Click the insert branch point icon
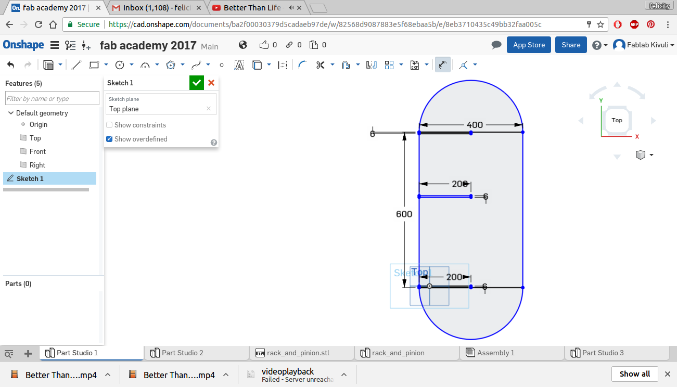This screenshot has width=677, height=387. [x=86, y=45]
